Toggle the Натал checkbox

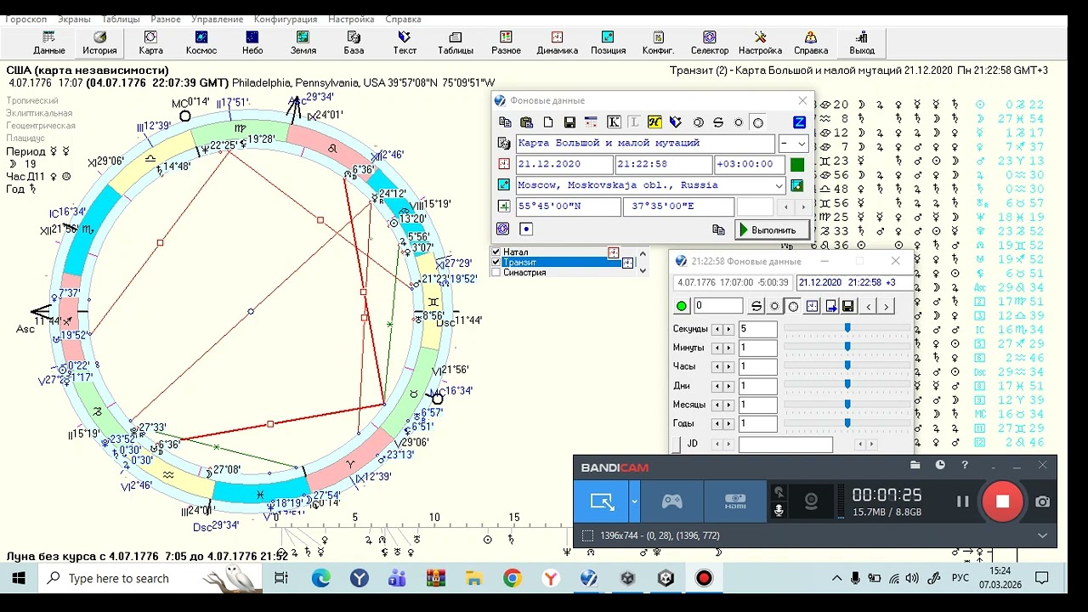pyautogui.click(x=496, y=252)
